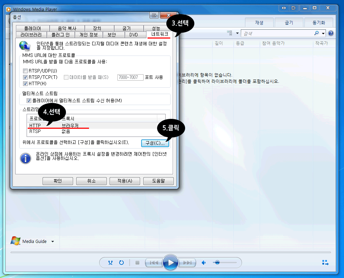Click the magnifier icon in the search box
The image size is (344, 278).
tap(316, 33)
